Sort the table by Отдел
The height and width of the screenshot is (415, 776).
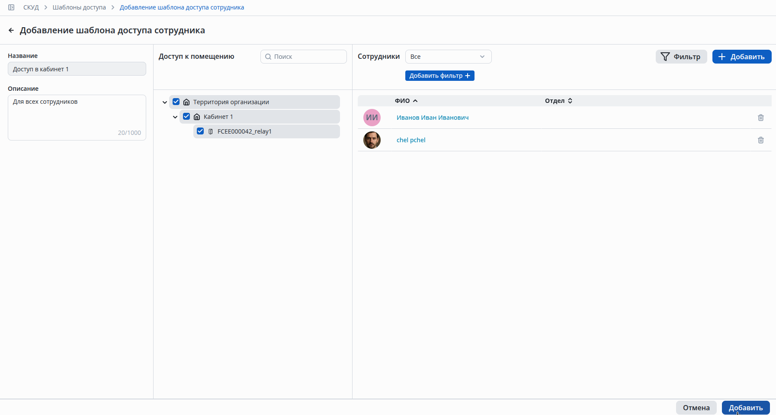pos(558,101)
